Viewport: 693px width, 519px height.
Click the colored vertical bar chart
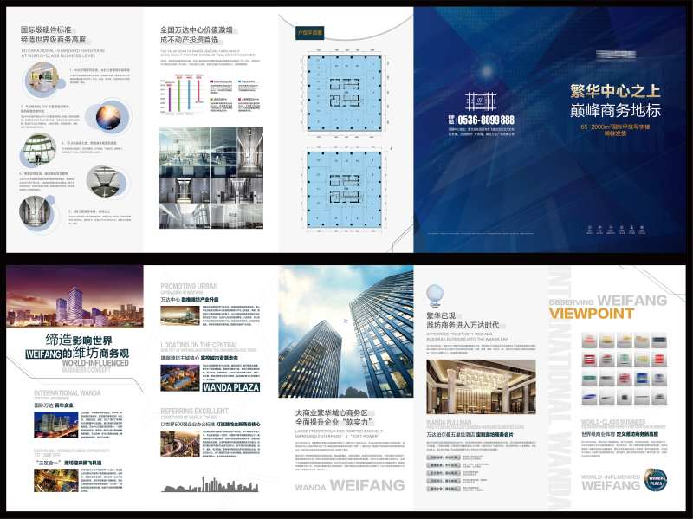click(182, 94)
